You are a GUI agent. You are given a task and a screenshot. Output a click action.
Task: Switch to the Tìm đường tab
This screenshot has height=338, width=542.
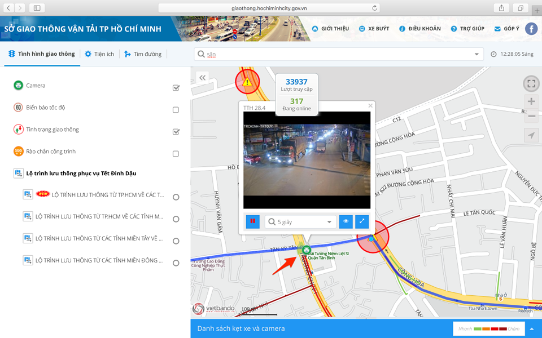pyautogui.click(x=143, y=54)
